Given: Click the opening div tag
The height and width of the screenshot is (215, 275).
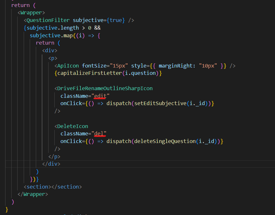Looking at the screenshot, I should [x=50, y=50].
